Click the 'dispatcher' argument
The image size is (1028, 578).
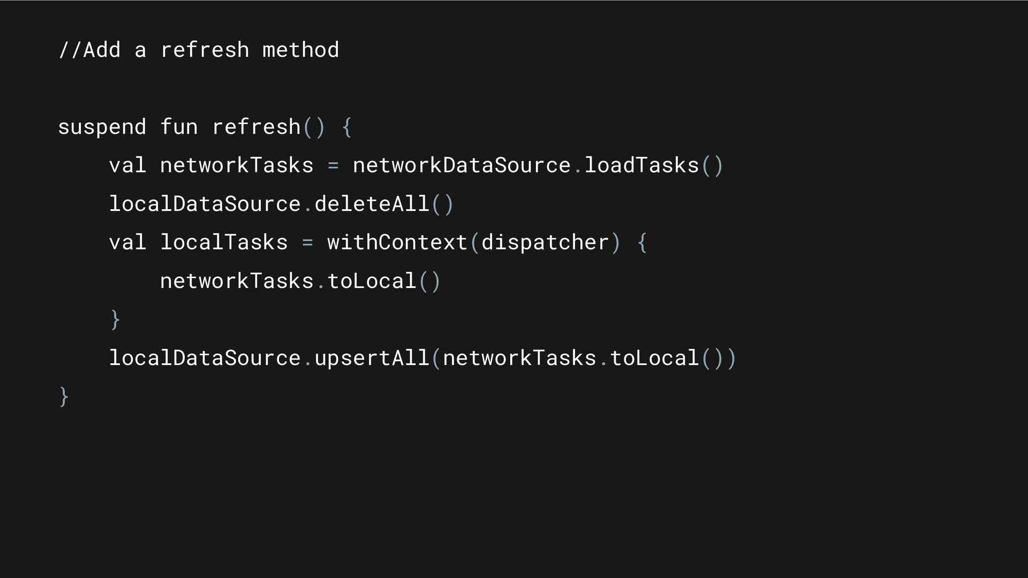coord(545,243)
